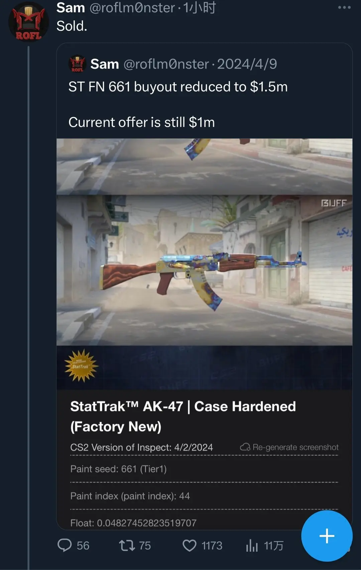Open the three-dot more options menu

click(x=344, y=7)
